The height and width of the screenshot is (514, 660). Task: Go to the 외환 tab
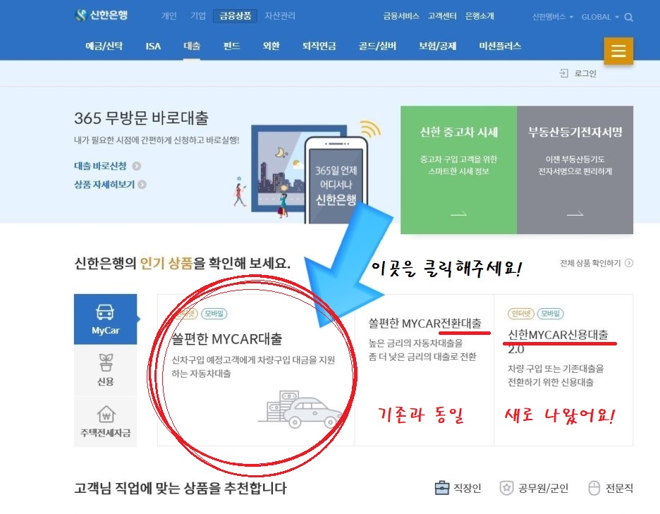pos(271,46)
